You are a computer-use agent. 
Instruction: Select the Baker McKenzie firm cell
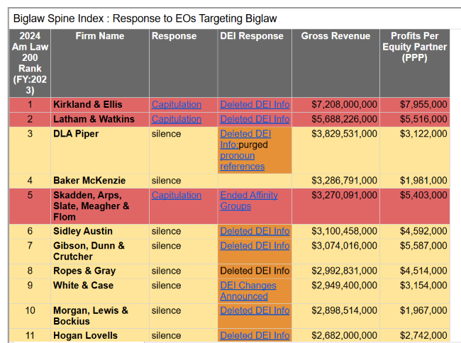coord(100,181)
